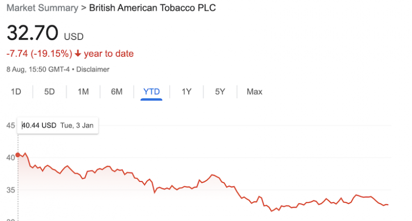Screen dimensions: 412x221
Task: Click the 40.44 USD tooltip box
Action: [58, 126]
